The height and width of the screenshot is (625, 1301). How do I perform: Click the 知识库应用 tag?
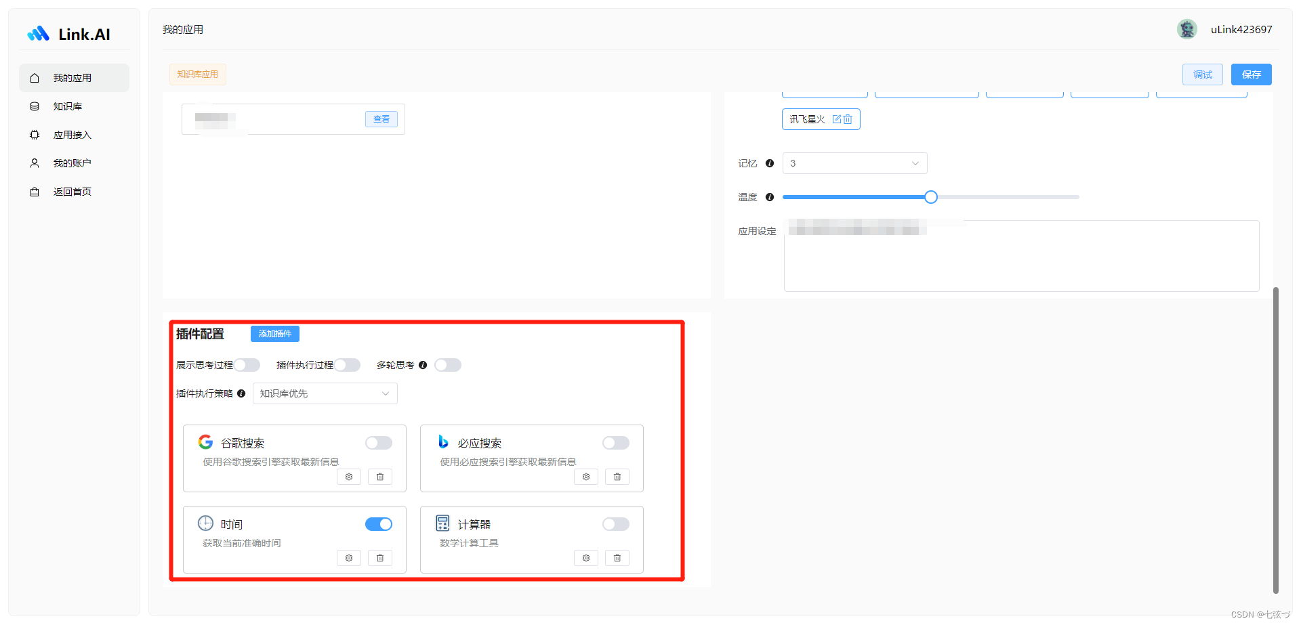198,74
